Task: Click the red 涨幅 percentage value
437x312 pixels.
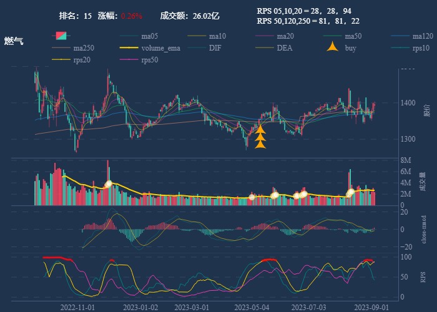Action: pos(131,16)
